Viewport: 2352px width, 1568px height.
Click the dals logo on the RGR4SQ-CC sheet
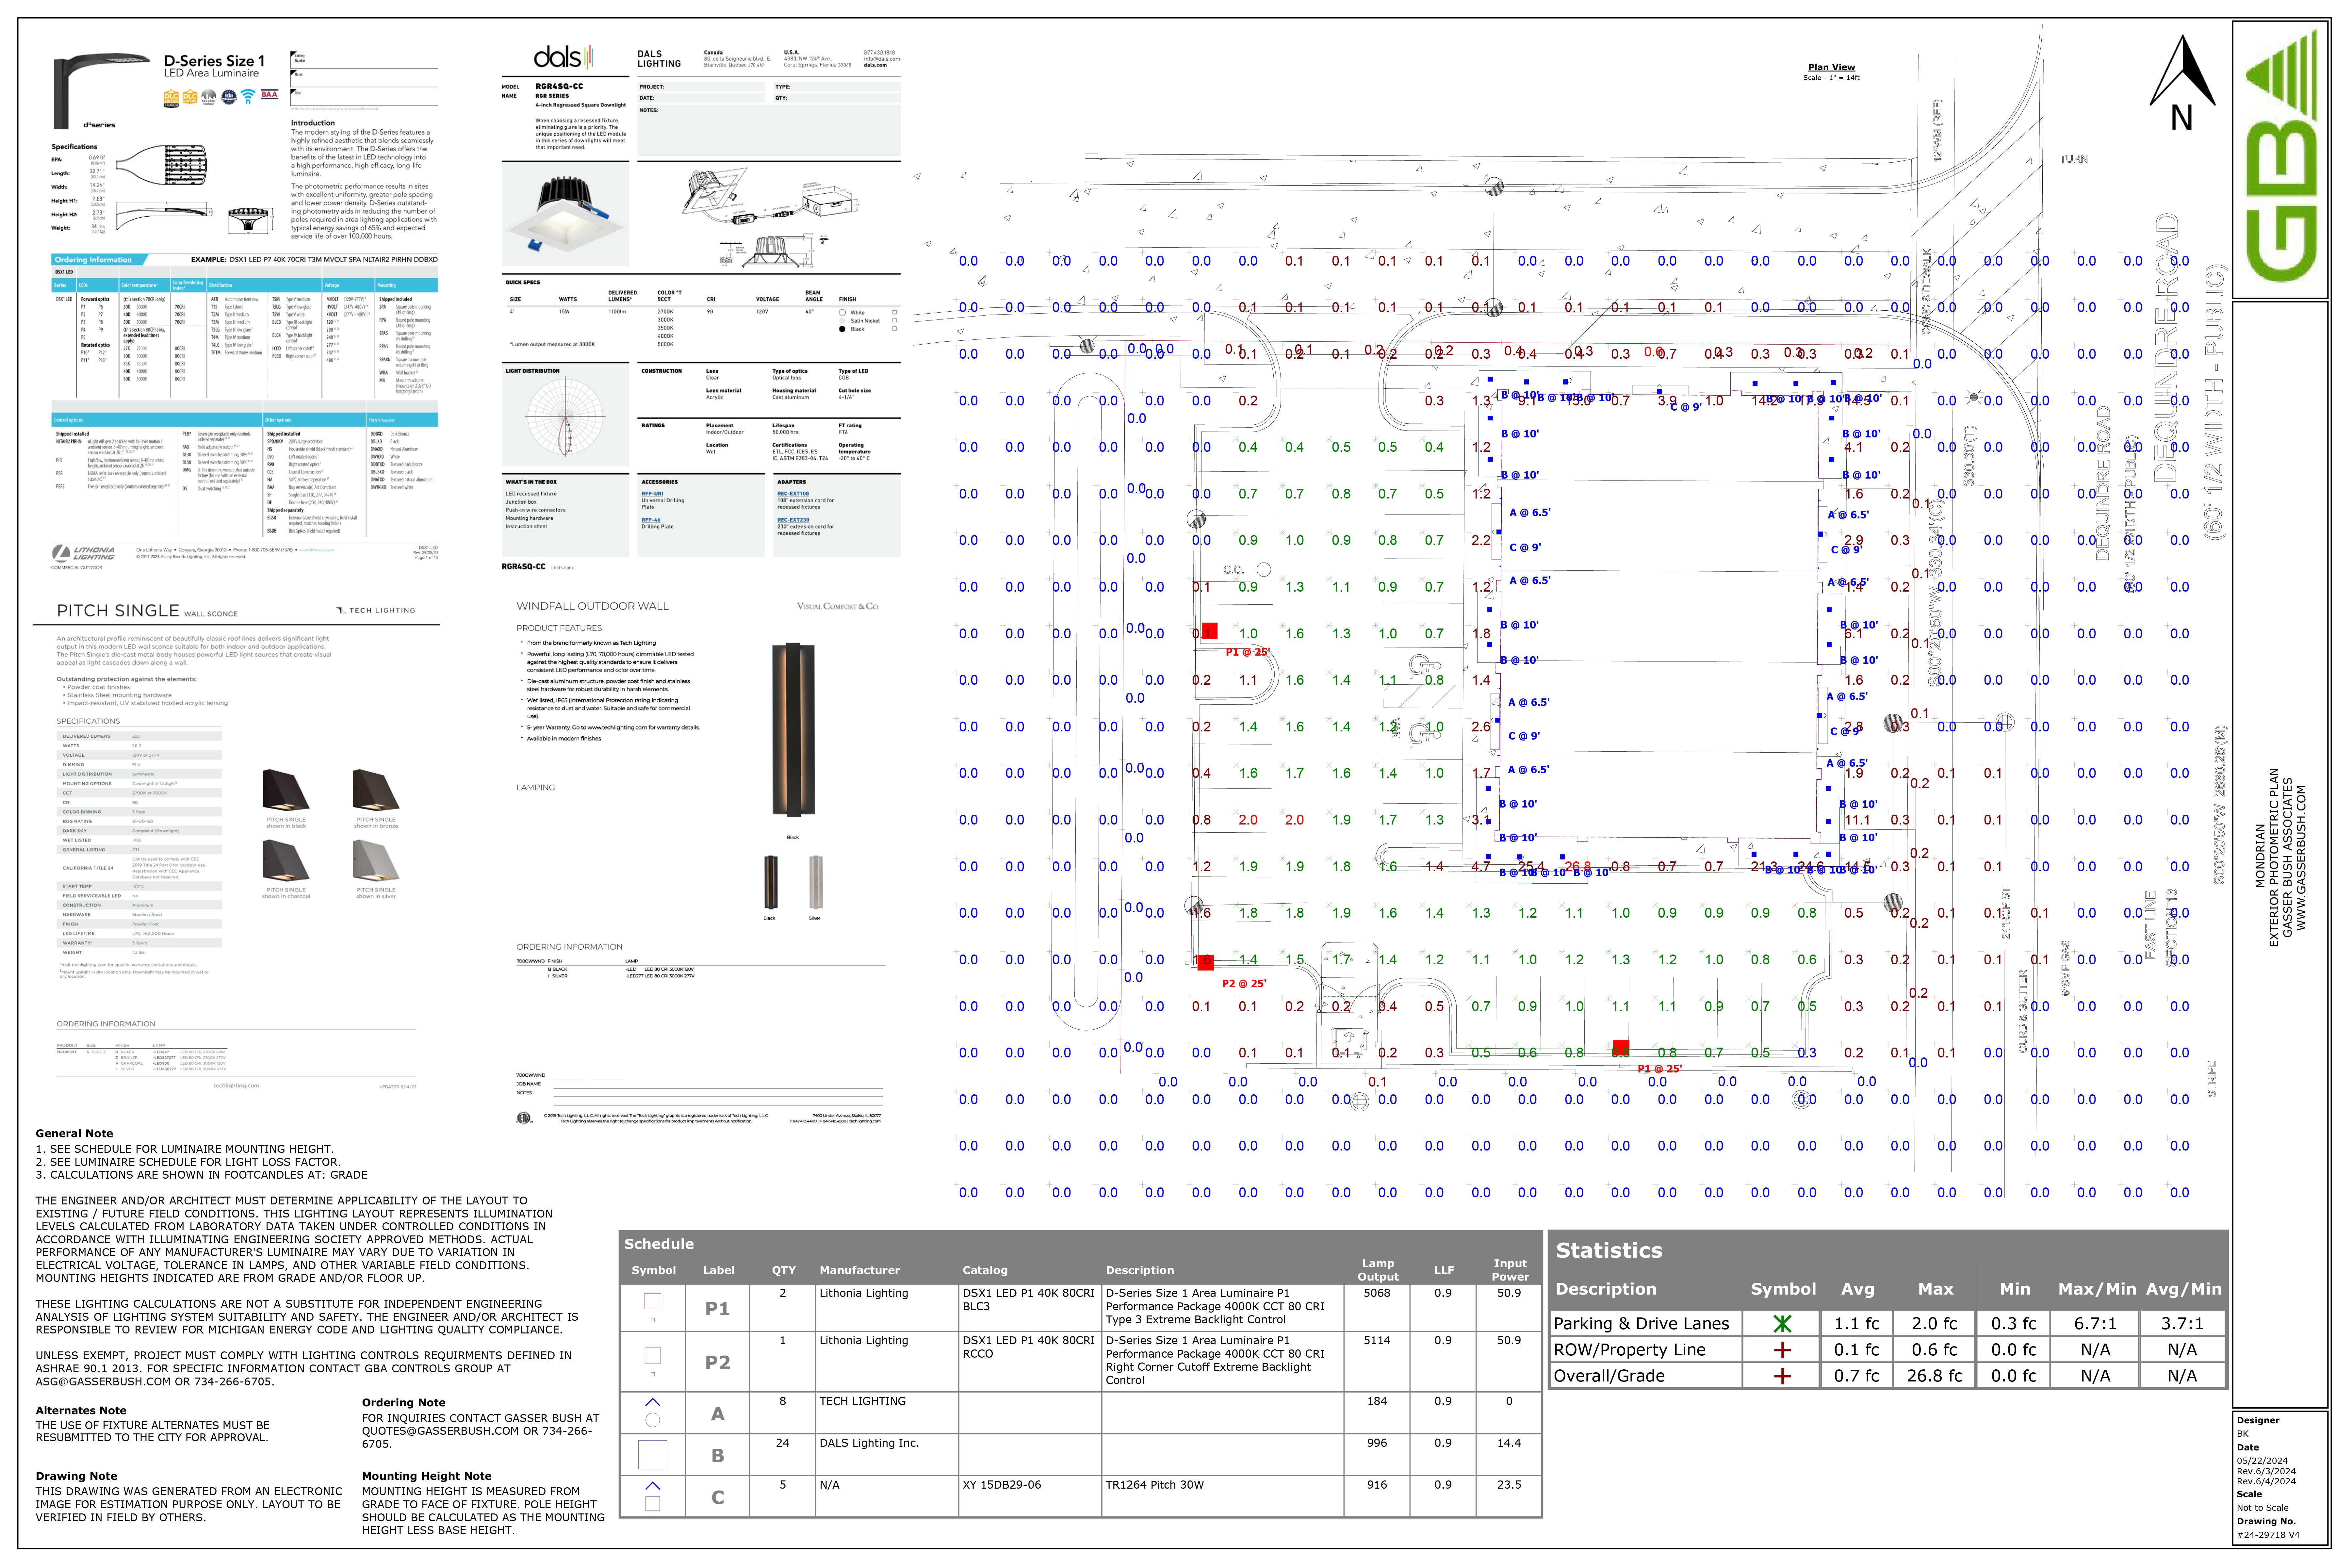click(563, 57)
